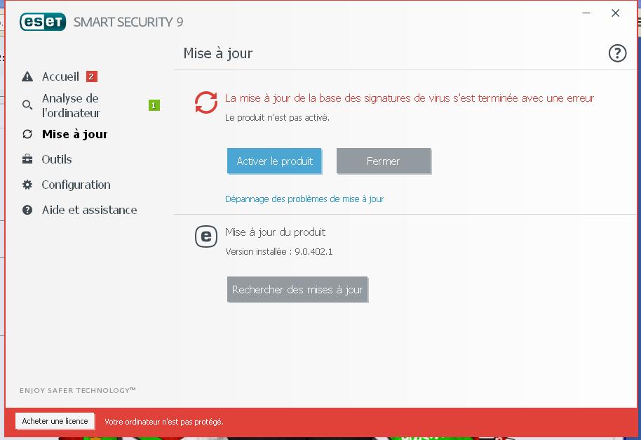Click the virus signature update error message
Image resolution: width=641 pixels, height=440 pixels.
[x=409, y=98]
